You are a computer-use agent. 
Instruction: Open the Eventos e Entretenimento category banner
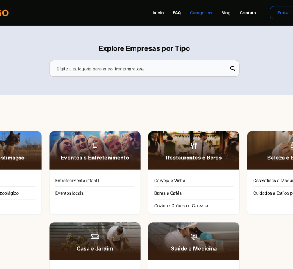pos(95,158)
